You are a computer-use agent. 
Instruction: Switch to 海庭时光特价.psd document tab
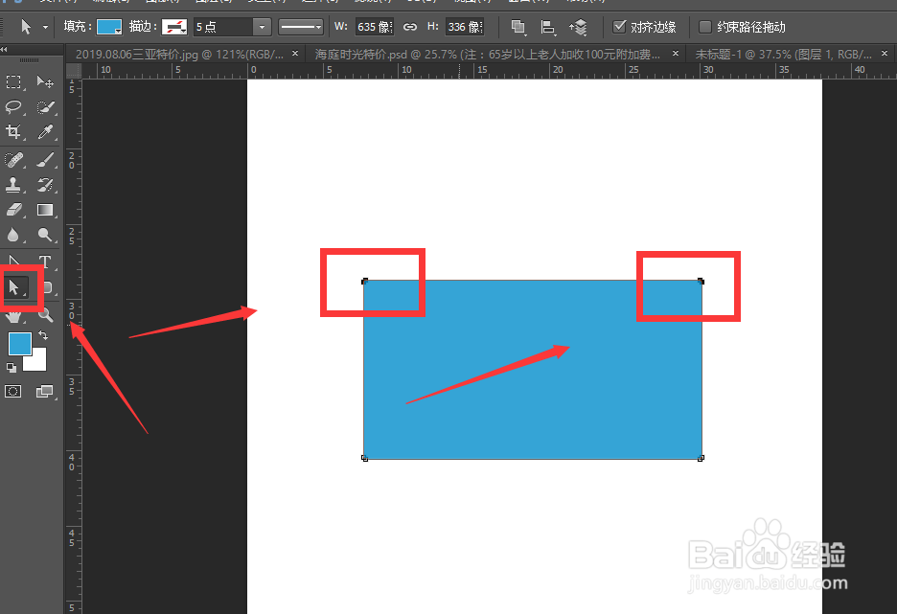pyautogui.click(x=488, y=55)
